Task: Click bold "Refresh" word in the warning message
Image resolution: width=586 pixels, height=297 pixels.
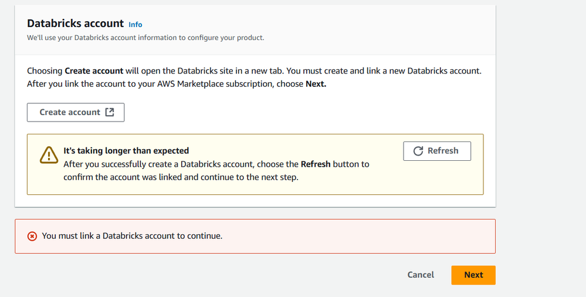Action: pyautogui.click(x=316, y=164)
